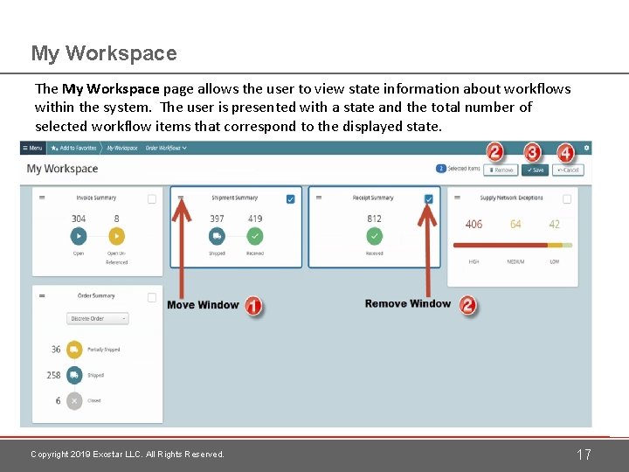Check the Order Summary checkbox
This screenshot has height=472, width=629.
coord(152,297)
